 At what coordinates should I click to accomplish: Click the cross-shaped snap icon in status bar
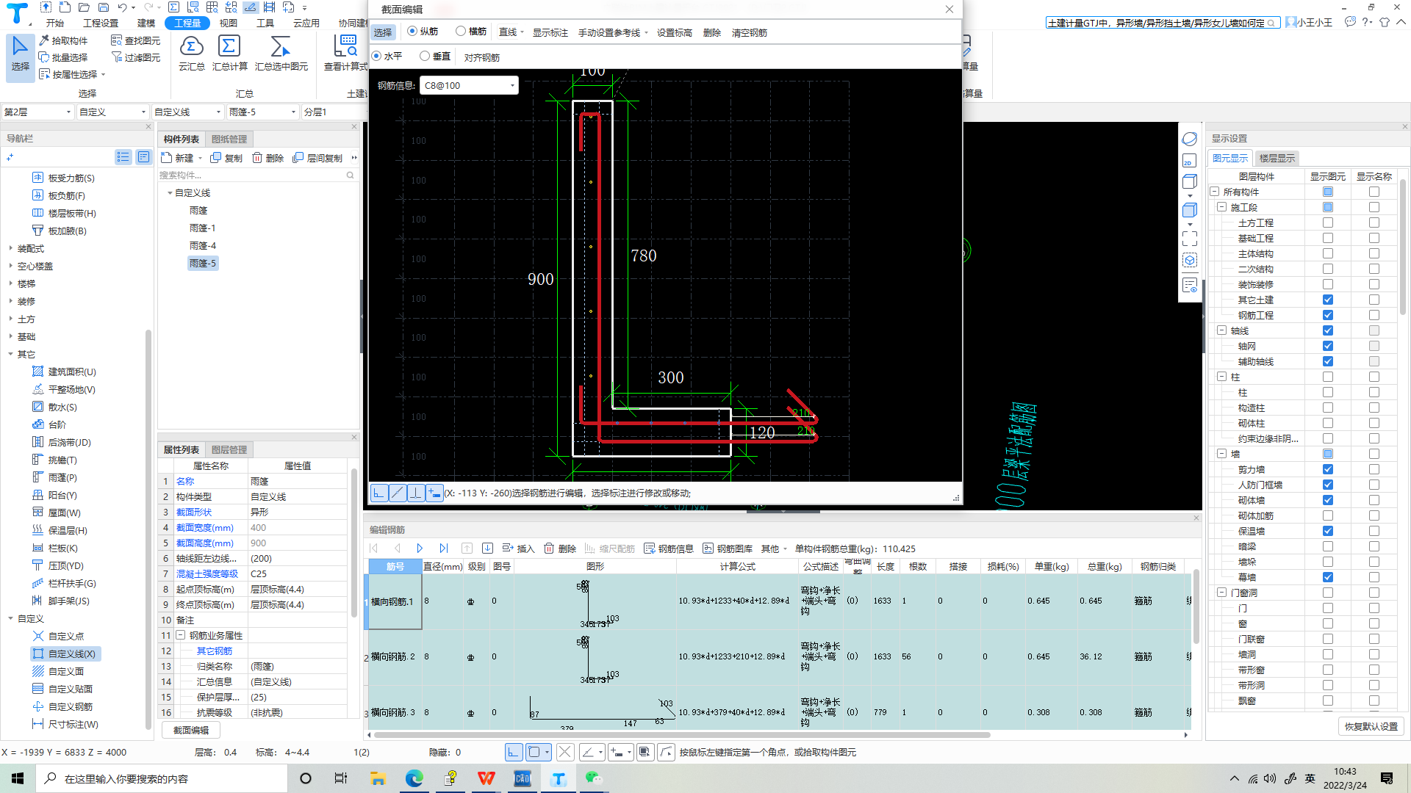565,752
